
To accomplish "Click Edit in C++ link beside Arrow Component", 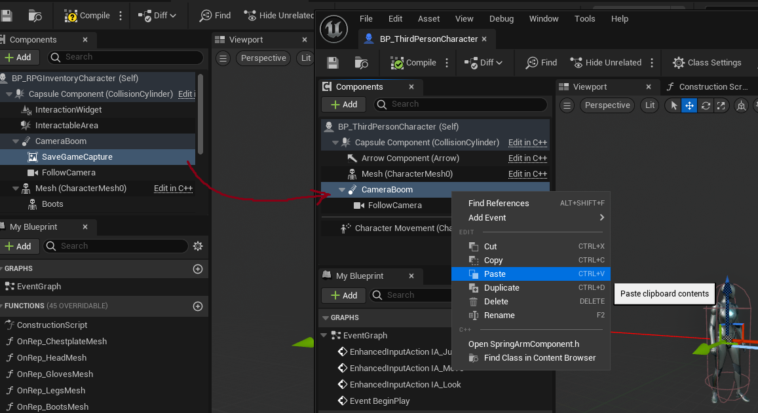I will [527, 158].
